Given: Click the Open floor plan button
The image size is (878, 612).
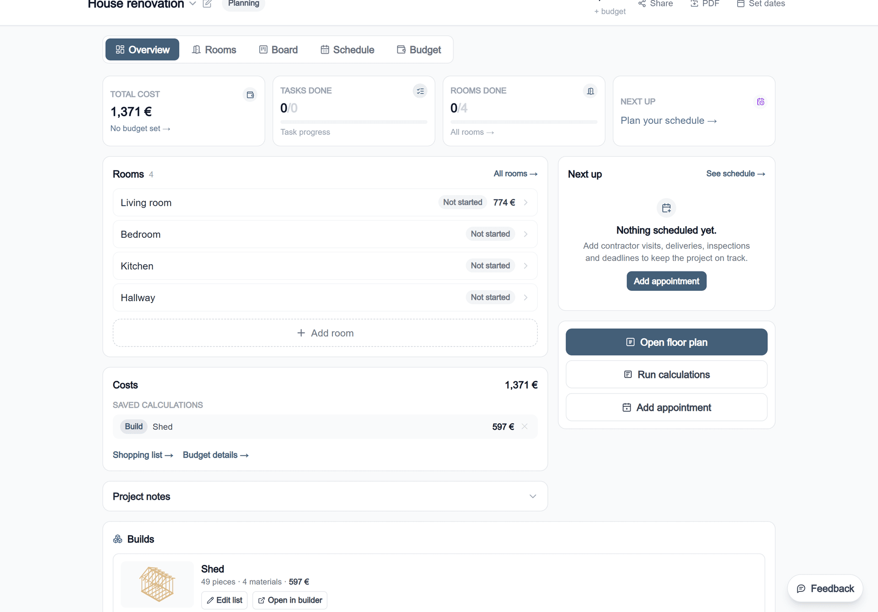Looking at the screenshot, I should coord(666,342).
